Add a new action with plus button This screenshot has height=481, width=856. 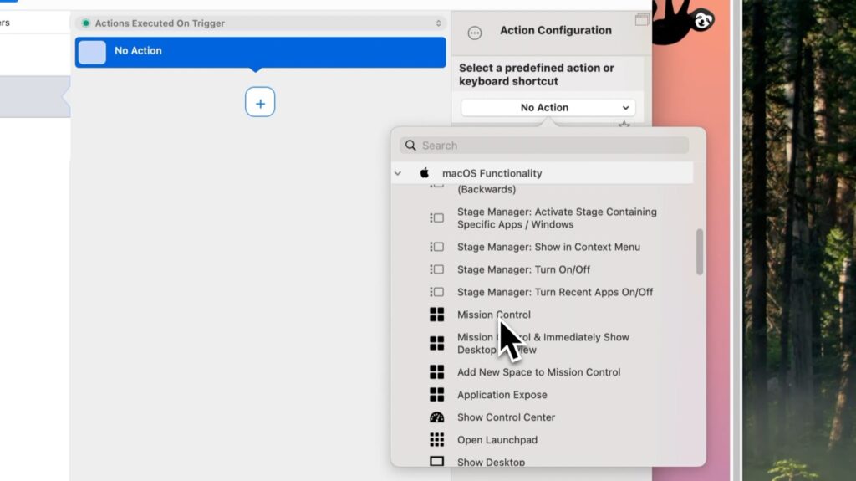click(260, 102)
